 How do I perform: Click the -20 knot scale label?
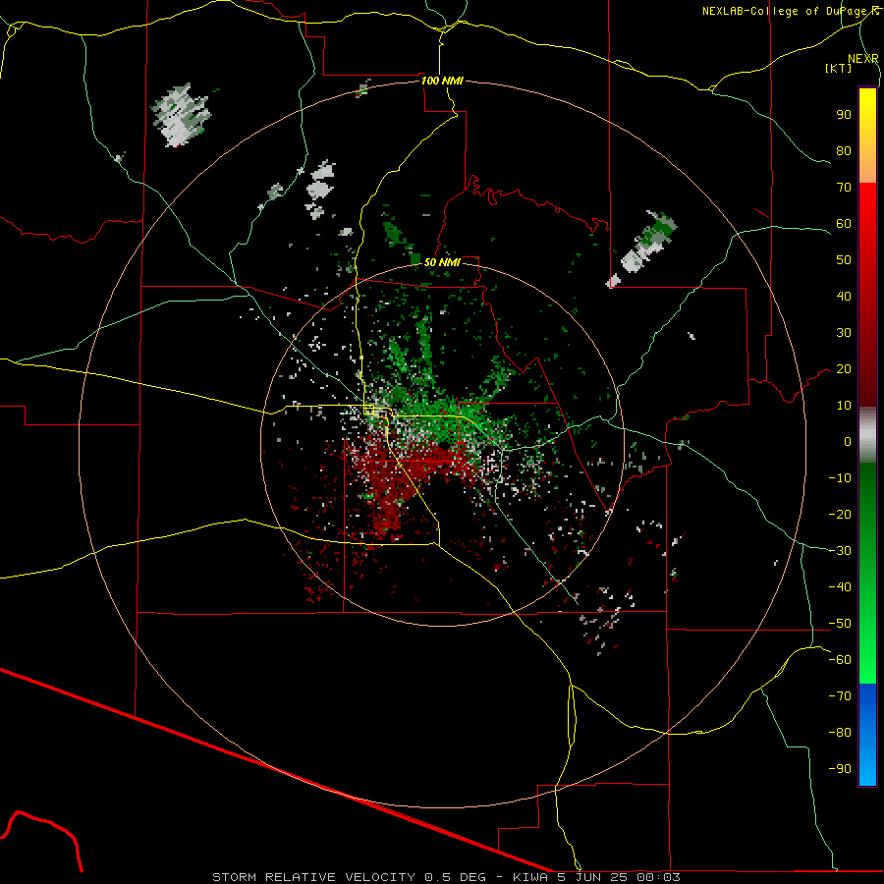(x=840, y=515)
